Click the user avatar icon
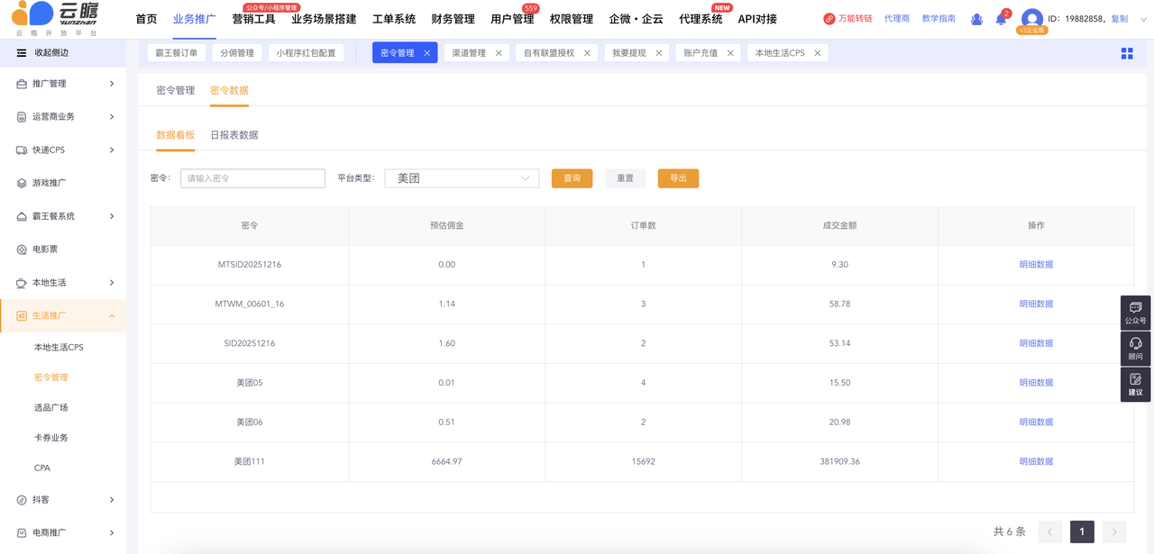This screenshot has width=1154, height=554. click(1032, 19)
